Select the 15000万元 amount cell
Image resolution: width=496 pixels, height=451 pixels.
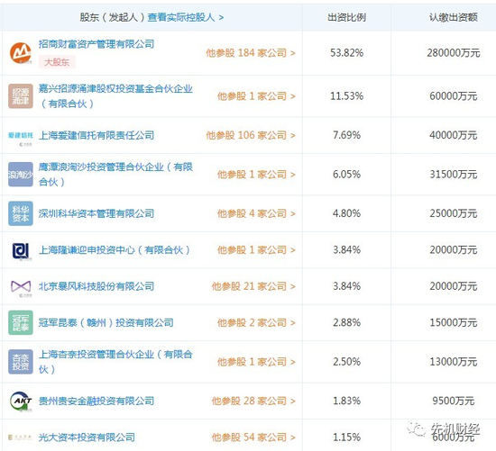point(454,323)
